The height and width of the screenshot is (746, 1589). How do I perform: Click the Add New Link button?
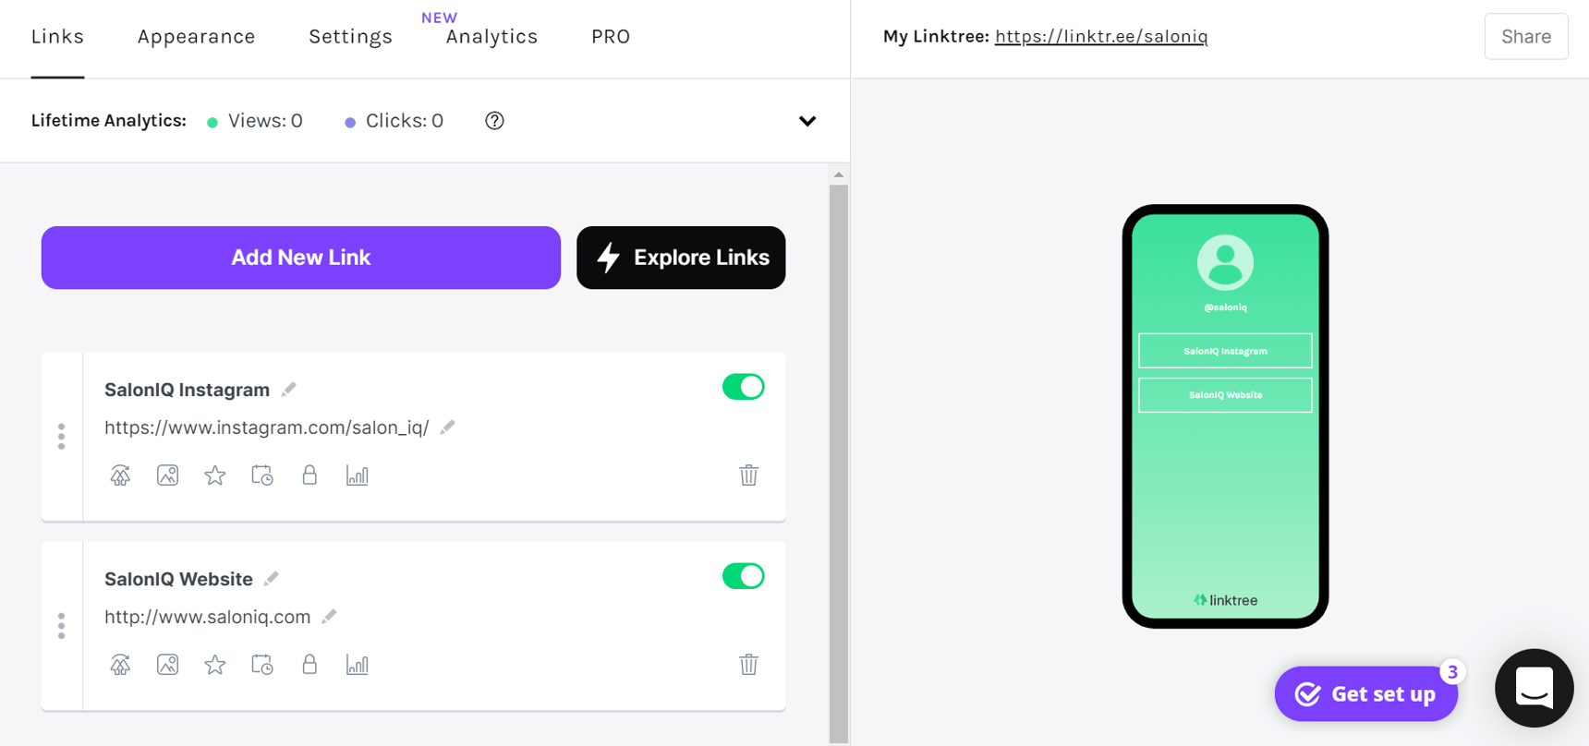[300, 258]
